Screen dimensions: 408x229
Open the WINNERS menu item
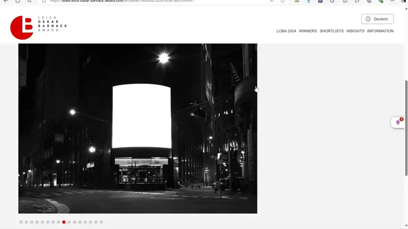tap(308, 31)
